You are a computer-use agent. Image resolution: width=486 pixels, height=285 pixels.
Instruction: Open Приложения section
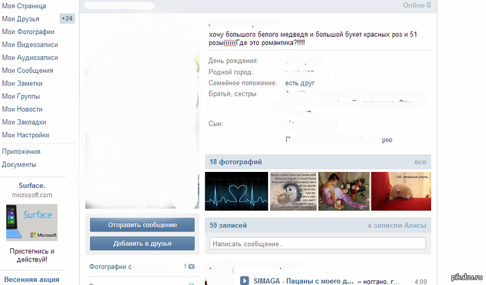click(x=21, y=152)
